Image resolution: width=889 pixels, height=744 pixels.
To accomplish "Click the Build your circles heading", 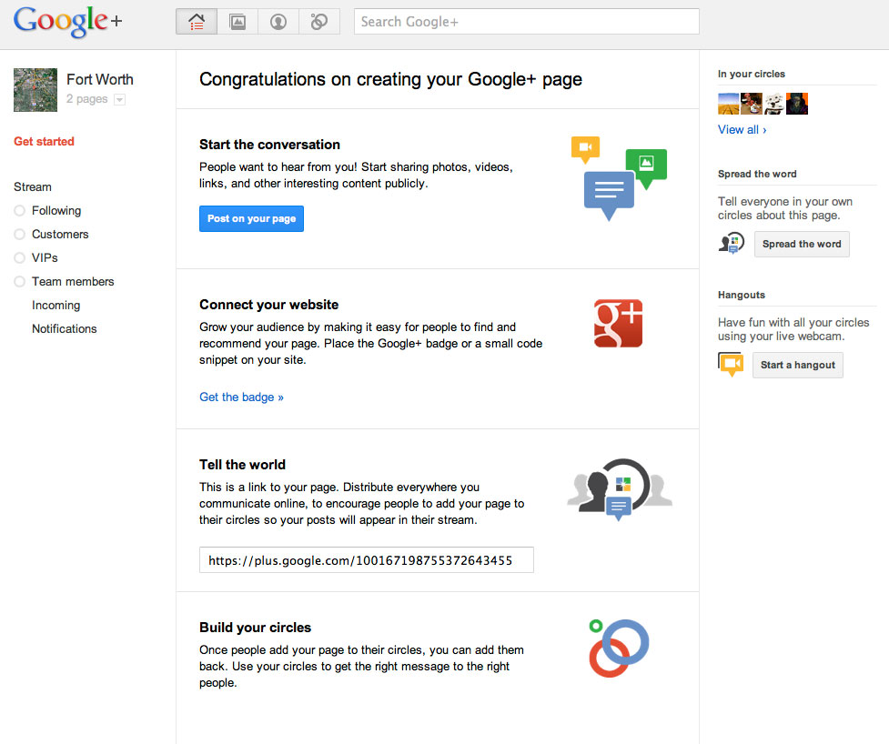I will pyautogui.click(x=256, y=628).
